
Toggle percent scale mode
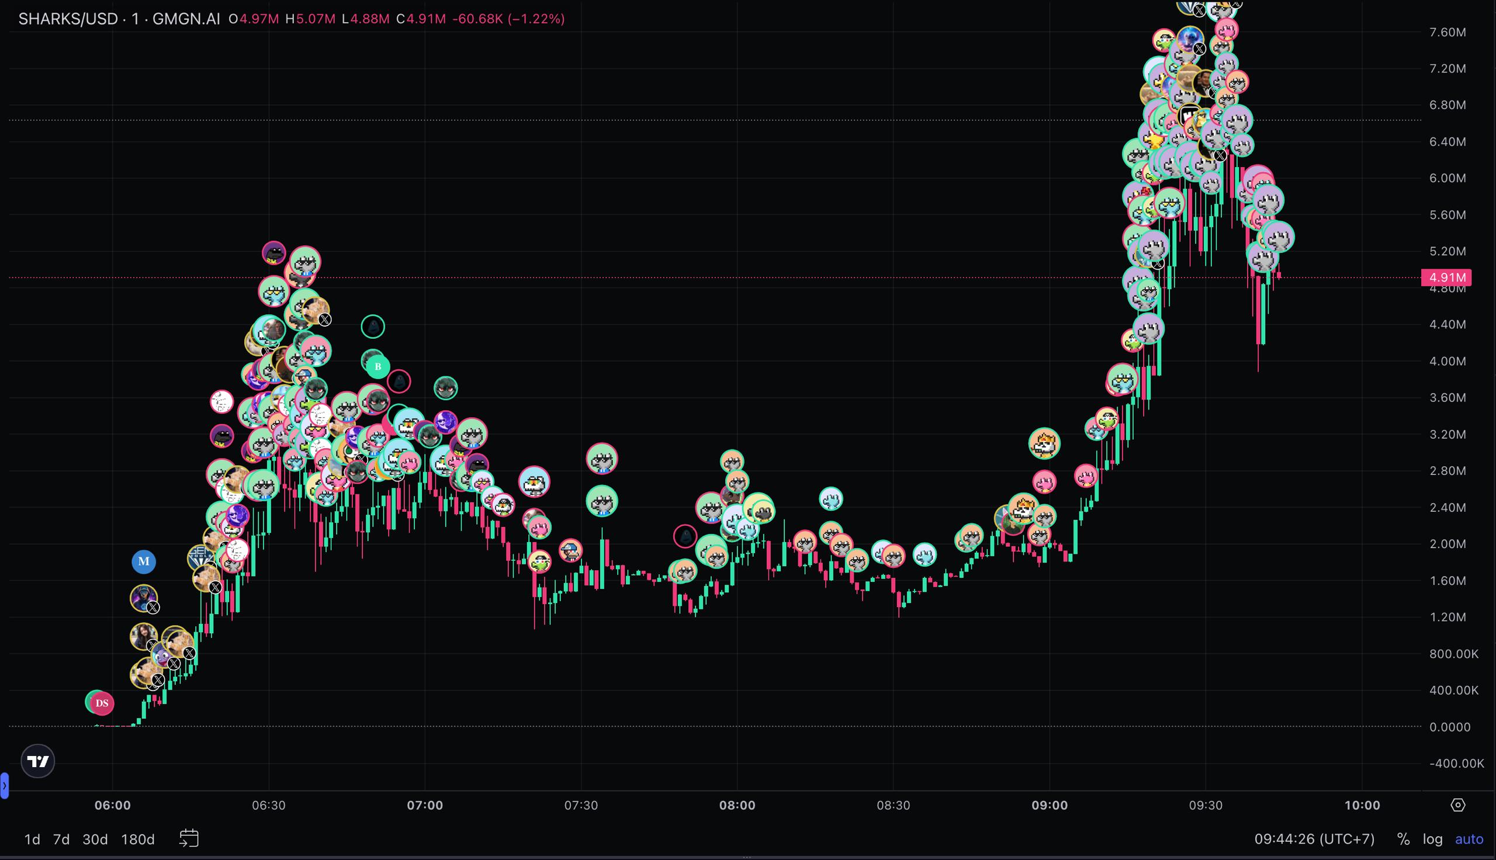pos(1403,839)
